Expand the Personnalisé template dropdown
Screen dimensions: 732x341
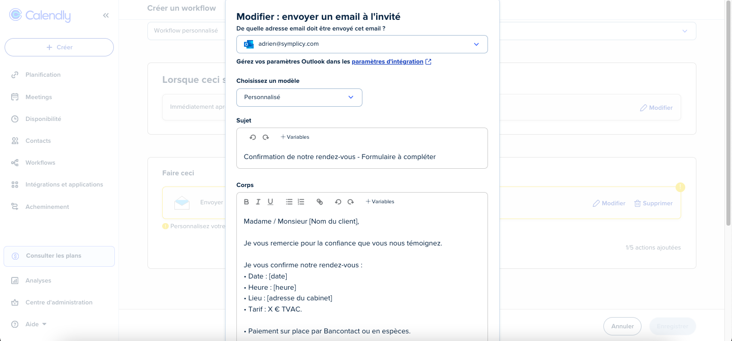299,98
